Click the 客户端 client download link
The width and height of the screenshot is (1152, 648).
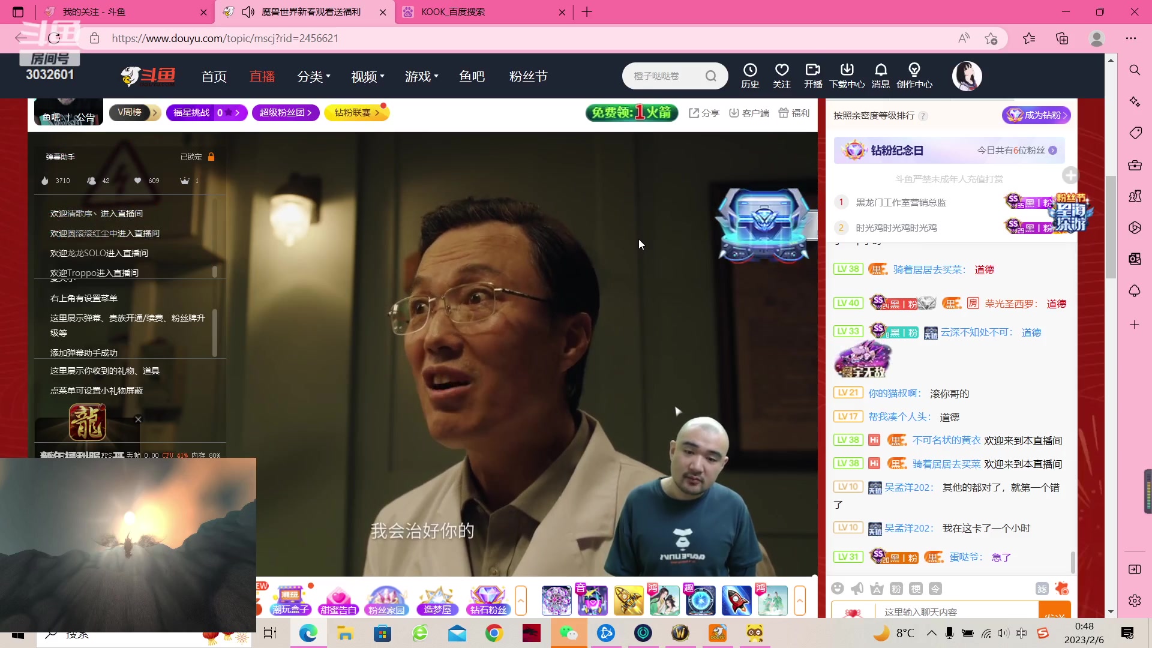[749, 113]
